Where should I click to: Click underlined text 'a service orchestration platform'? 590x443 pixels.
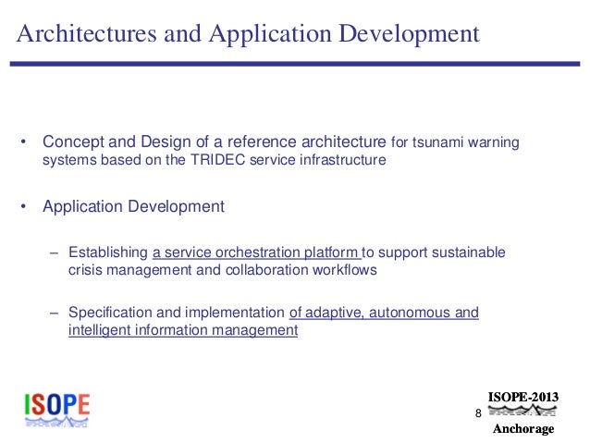click(x=256, y=252)
